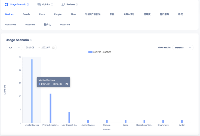Select the Place category

click(x=42, y=14)
